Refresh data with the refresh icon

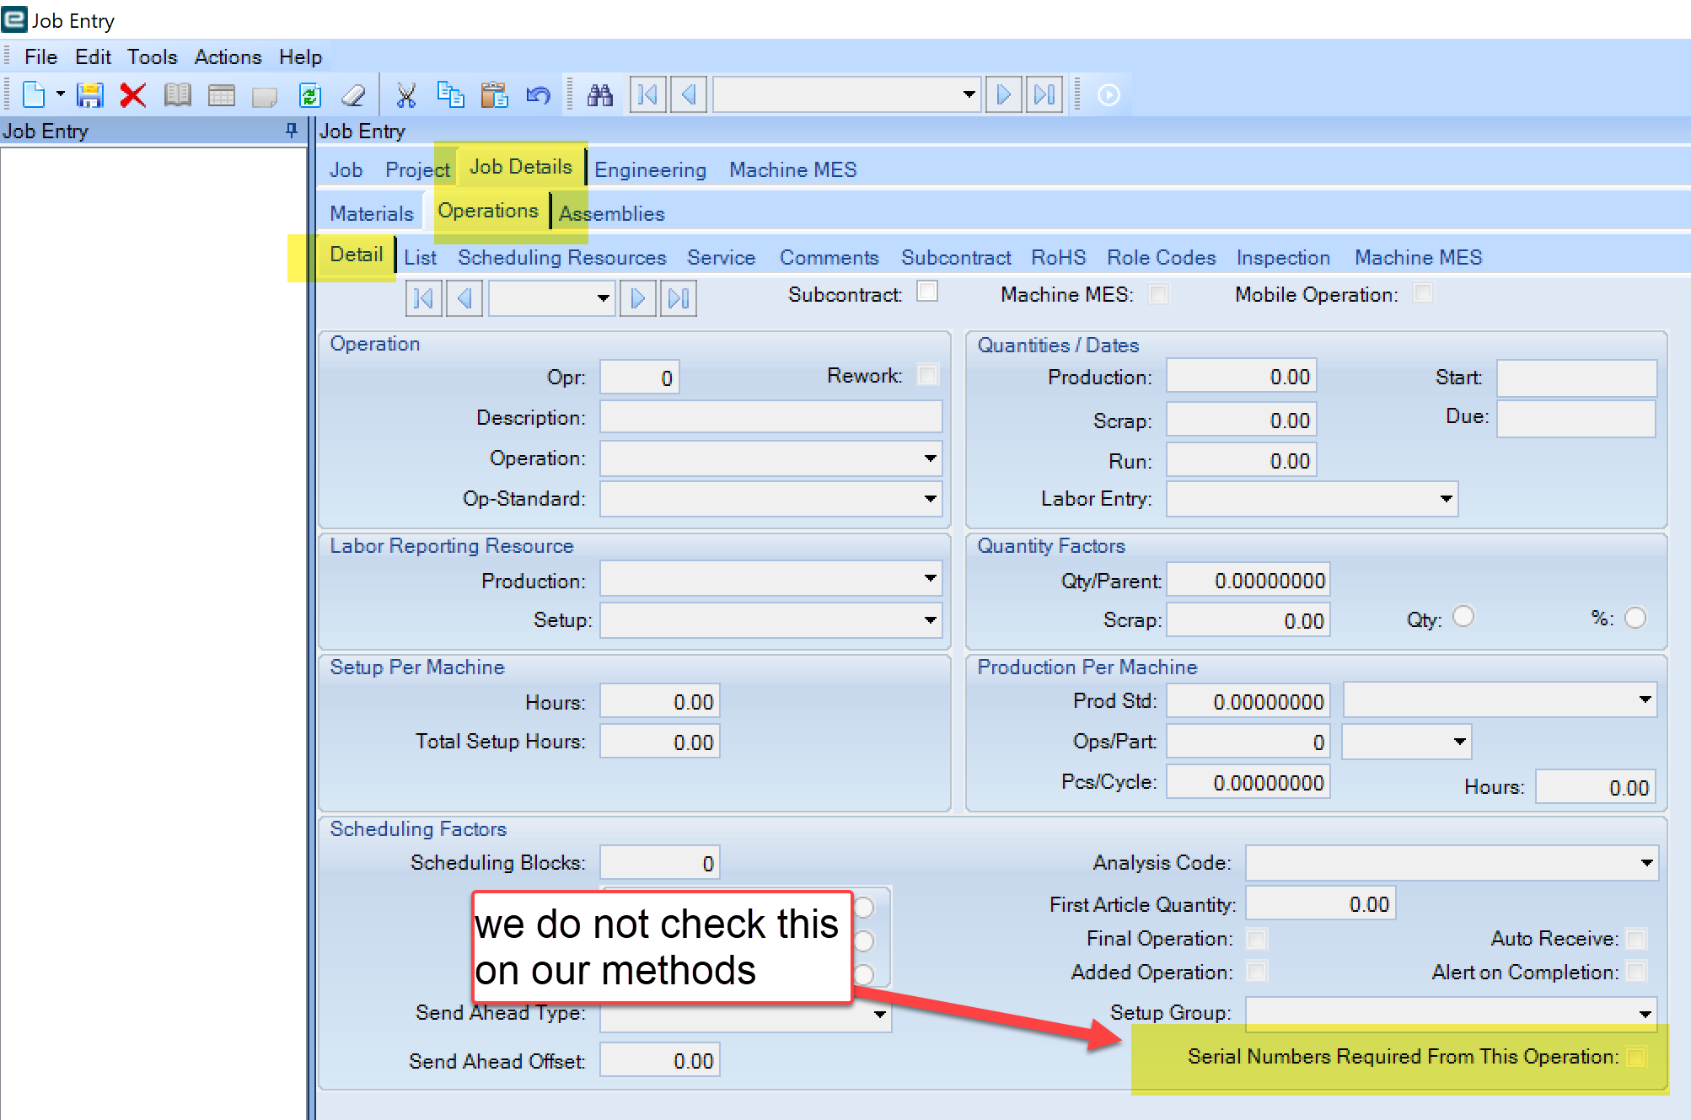[309, 94]
